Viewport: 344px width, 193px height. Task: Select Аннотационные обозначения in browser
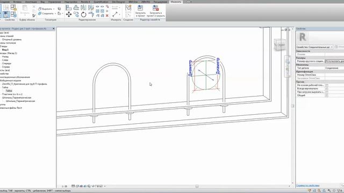pos(15,77)
